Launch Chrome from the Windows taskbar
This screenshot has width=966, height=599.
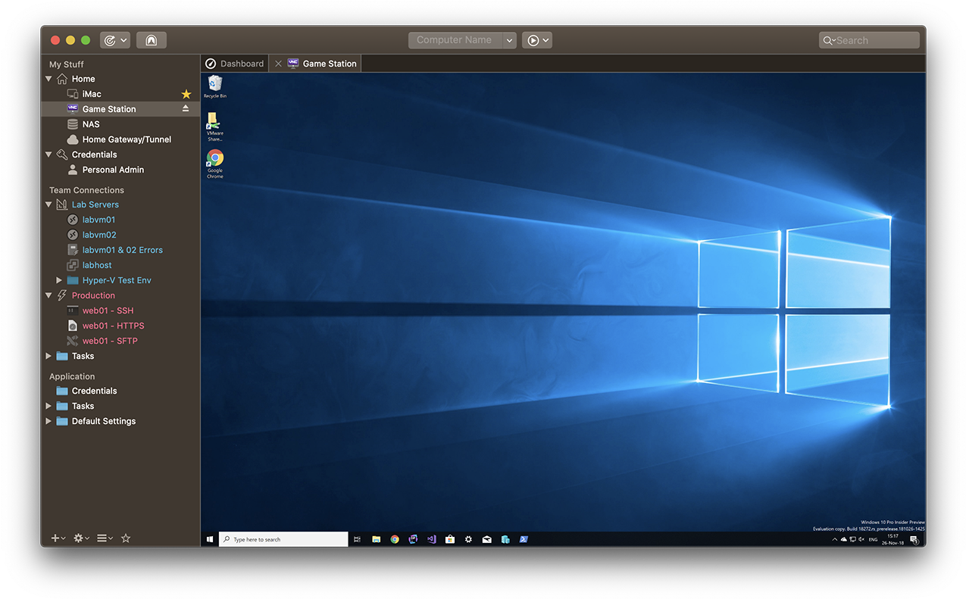coord(395,539)
